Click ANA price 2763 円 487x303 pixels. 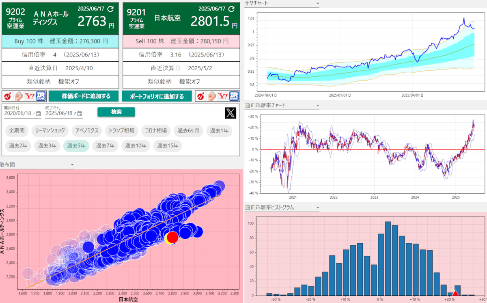(96, 22)
